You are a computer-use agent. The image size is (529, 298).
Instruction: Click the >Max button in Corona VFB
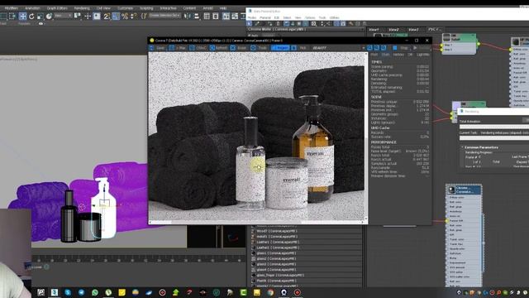[178, 48]
